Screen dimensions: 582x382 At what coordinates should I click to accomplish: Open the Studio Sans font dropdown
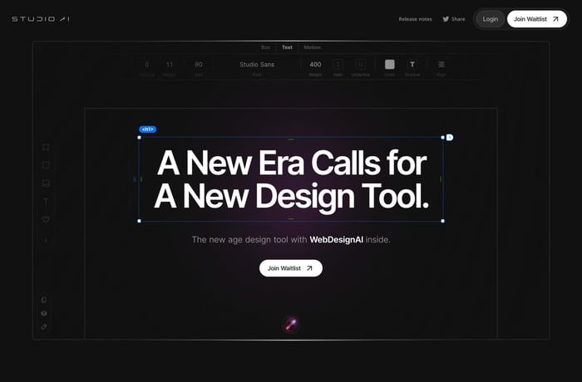point(257,65)
